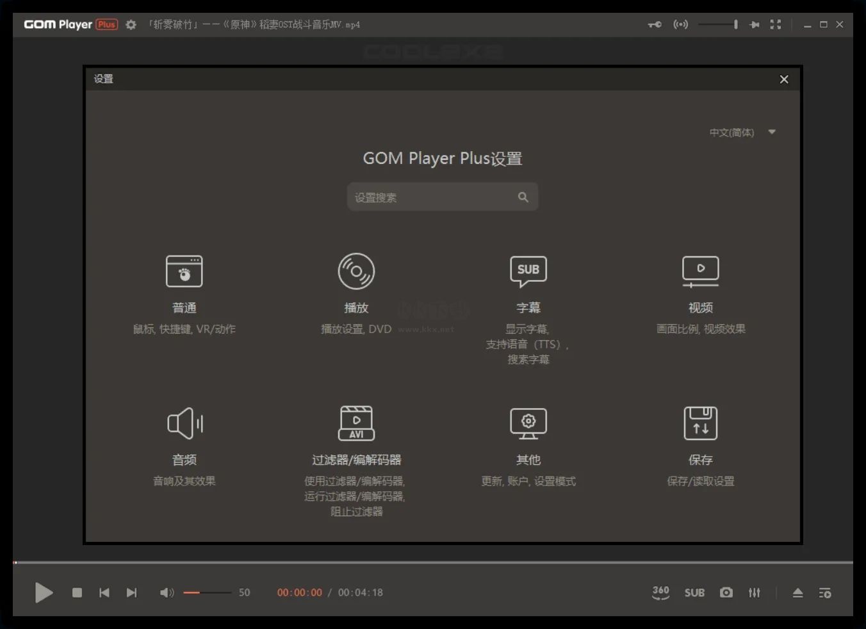Click the broadcast signal icon in title bar
Screen dimensions: 866x629
tap(680, 24)
